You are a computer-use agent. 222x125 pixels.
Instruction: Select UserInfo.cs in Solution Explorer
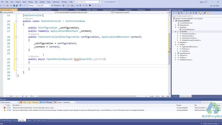pyautogui.click(x=186, y=51)
